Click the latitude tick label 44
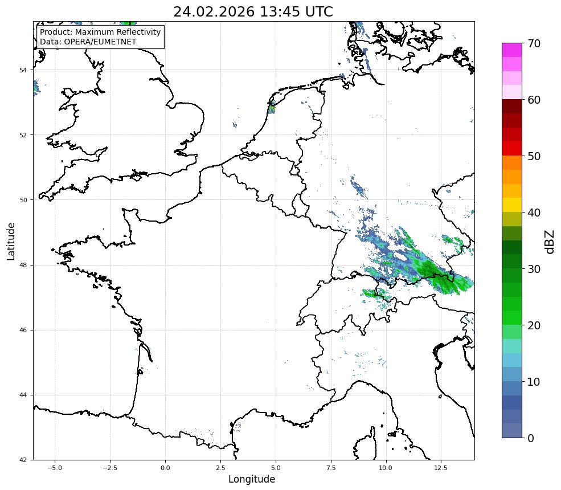The height and width of the screenshot is (490, 561). coord(23,395)
